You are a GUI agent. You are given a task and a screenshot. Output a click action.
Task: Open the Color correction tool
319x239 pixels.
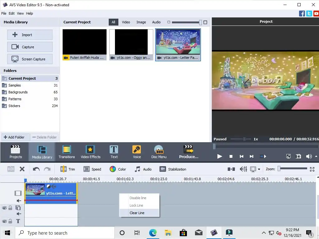coord(118,169)
